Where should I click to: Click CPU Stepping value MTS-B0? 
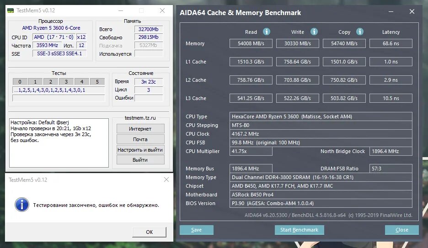(x=321, y=125)
